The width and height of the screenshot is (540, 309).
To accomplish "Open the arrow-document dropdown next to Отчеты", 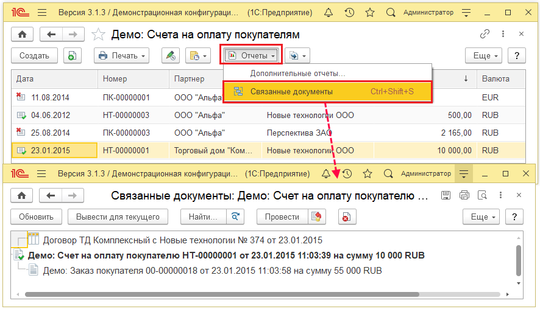I will (297, 56).
